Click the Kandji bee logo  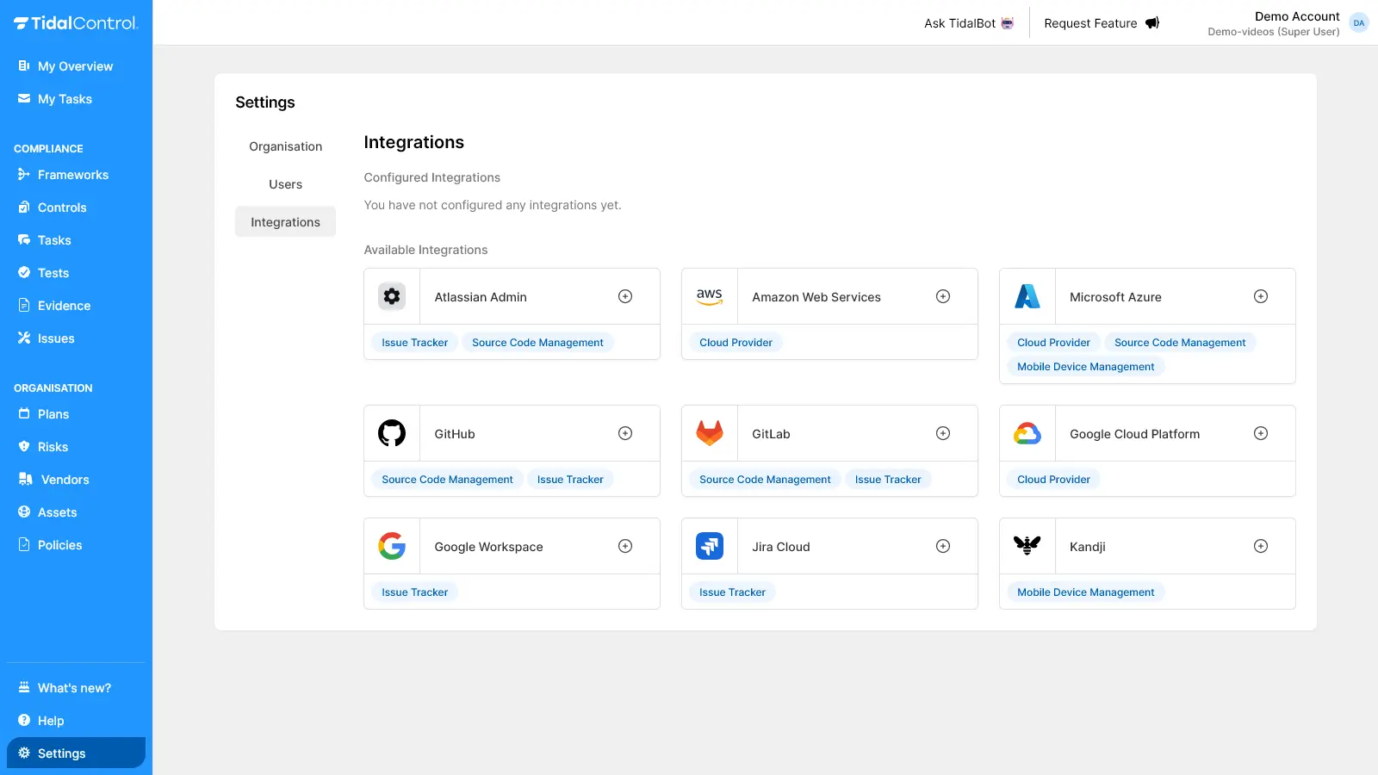pyautogui.click(x=1027, y=546)
